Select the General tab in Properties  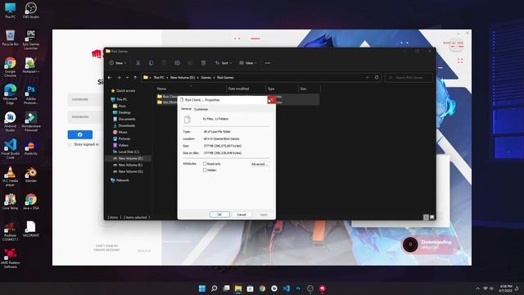pyautogui.click(x=186, y=109)
